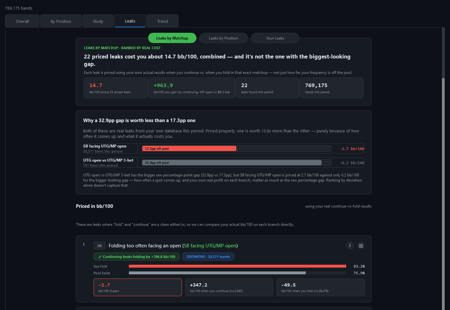Click the gray Pool folds 75.9% bar
This screenshot has width=450, height=310.
click(217, 273)
